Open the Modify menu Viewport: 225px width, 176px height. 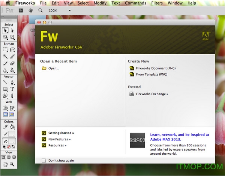pyautogui.click(x=100, y=3)
